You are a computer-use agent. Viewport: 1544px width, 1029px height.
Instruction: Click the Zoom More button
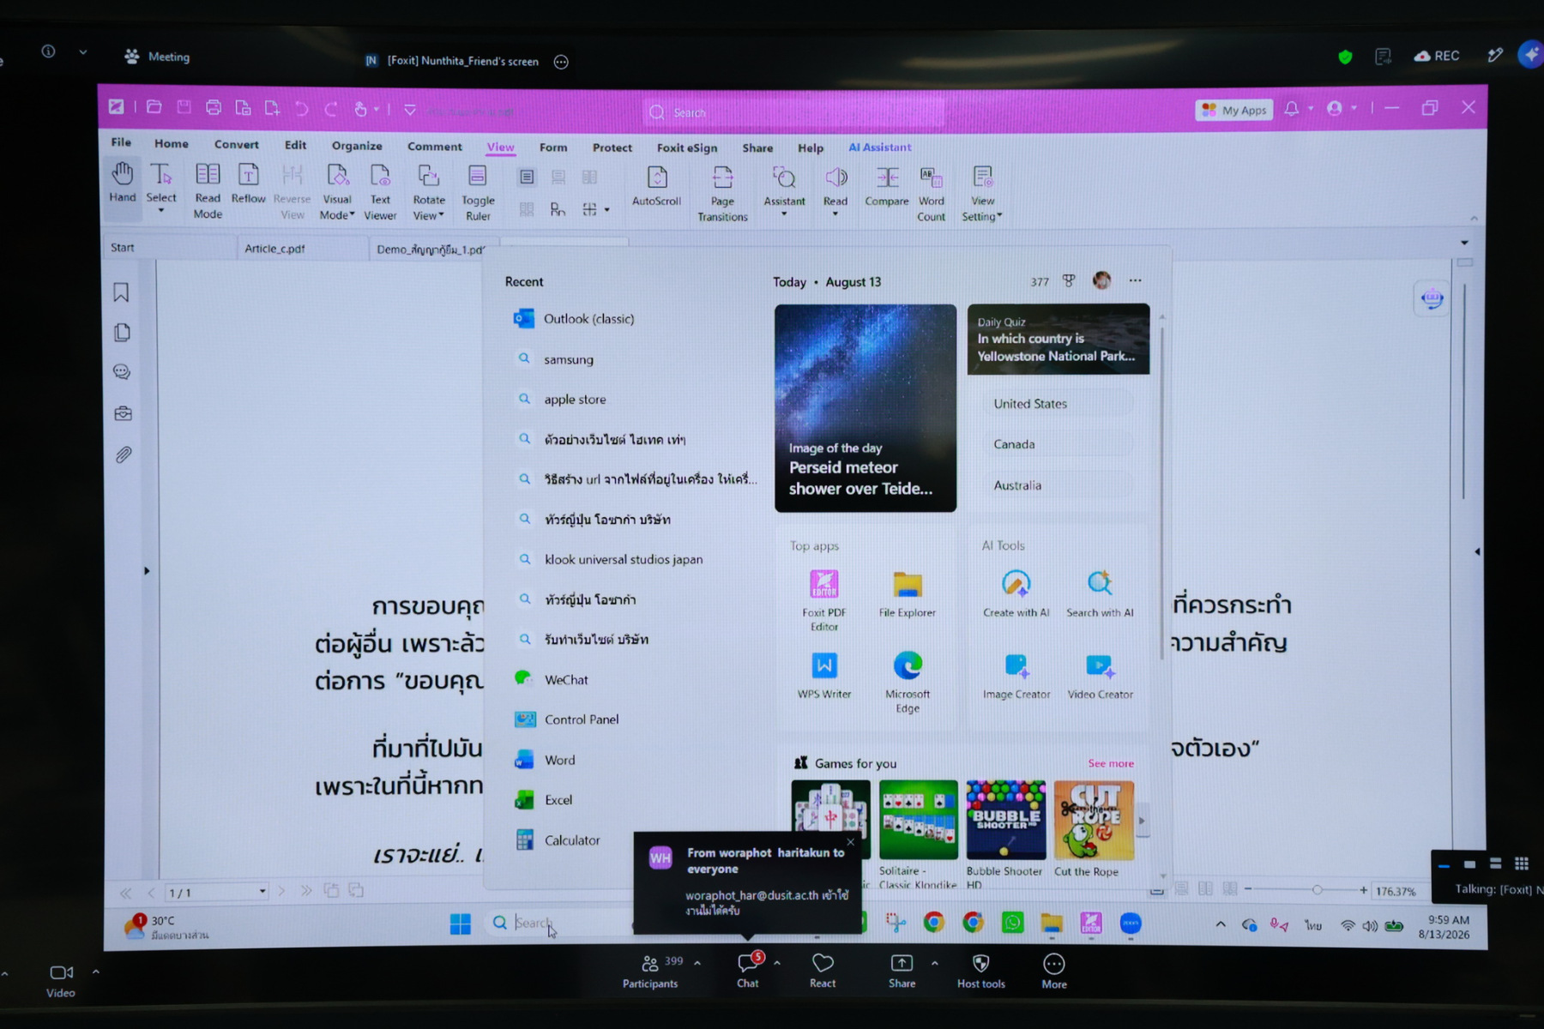[1054, 972]
